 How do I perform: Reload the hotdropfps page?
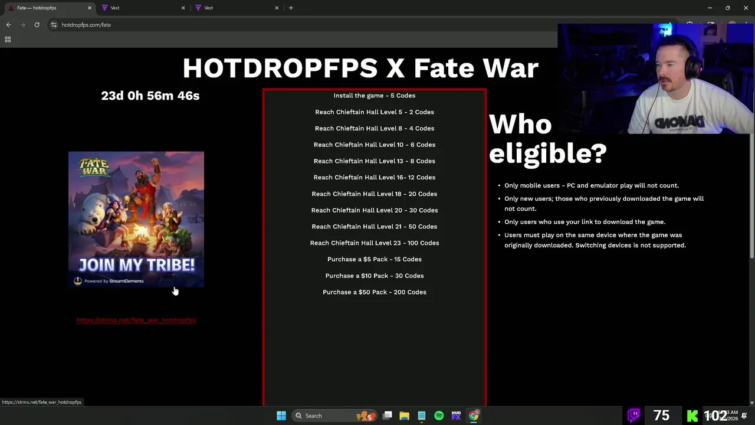pos(37,25)
